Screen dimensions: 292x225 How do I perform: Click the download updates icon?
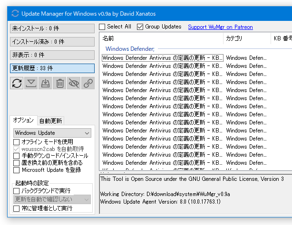(x=31, y=83)
